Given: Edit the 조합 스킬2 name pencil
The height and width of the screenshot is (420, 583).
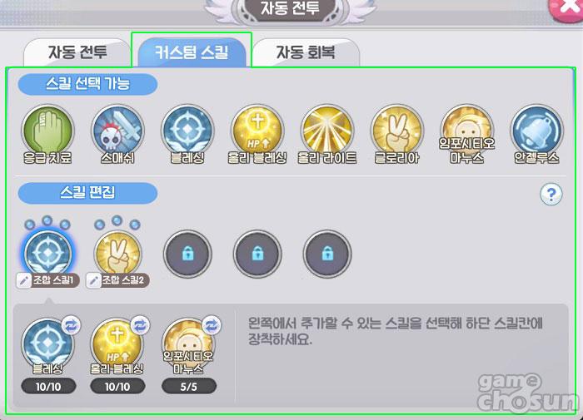Looking at the screenshot, I should coord(94,280).
